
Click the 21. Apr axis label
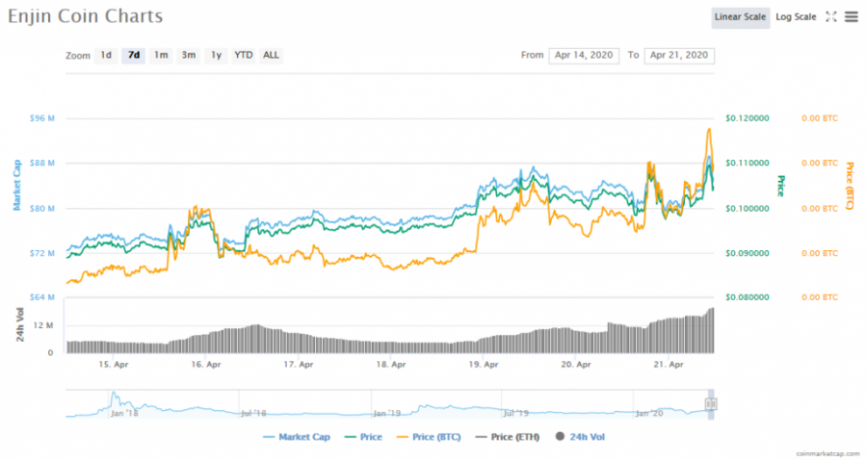pos(669,365)
